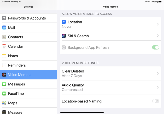Click the Voice Memos page title
164x114 pixels.
pyautogui.click(x=110, y=7)
